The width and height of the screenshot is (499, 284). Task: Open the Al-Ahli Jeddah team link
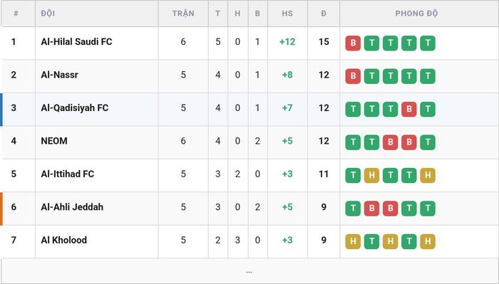click(x=72, y=207)
